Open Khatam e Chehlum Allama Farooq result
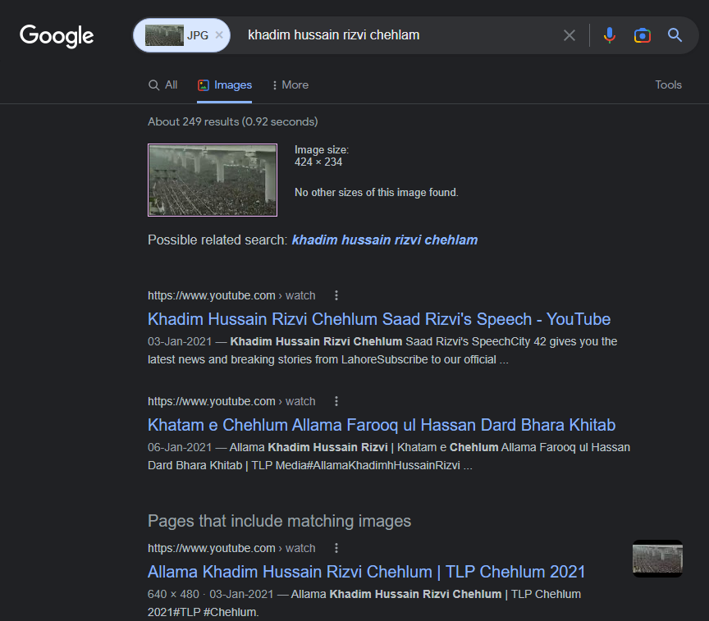Screen dimensions: 709x621 point(382,425)
